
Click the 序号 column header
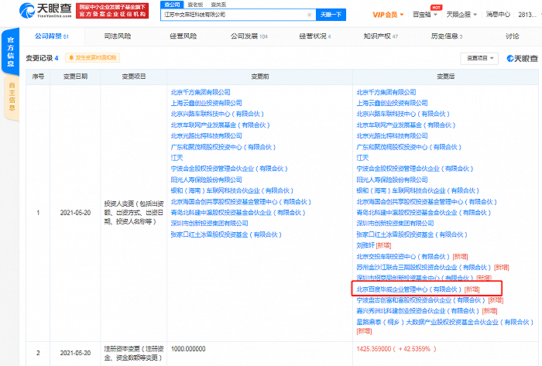[x=38, y=77]
